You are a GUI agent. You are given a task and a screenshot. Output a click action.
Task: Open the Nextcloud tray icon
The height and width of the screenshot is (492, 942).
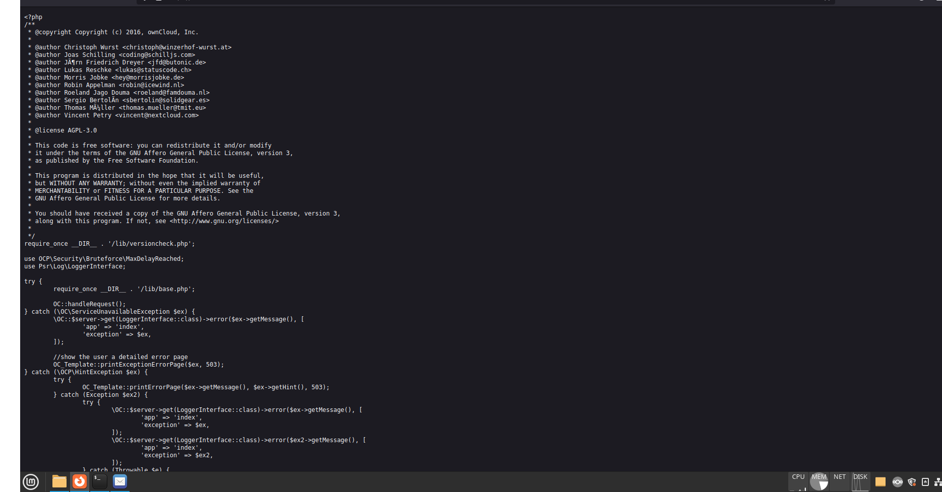tap(898, 482)
